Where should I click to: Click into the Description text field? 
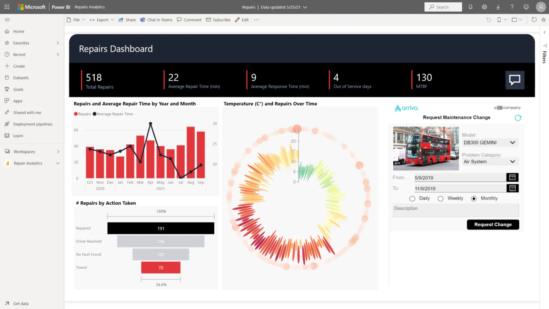(x=455, y=210)
